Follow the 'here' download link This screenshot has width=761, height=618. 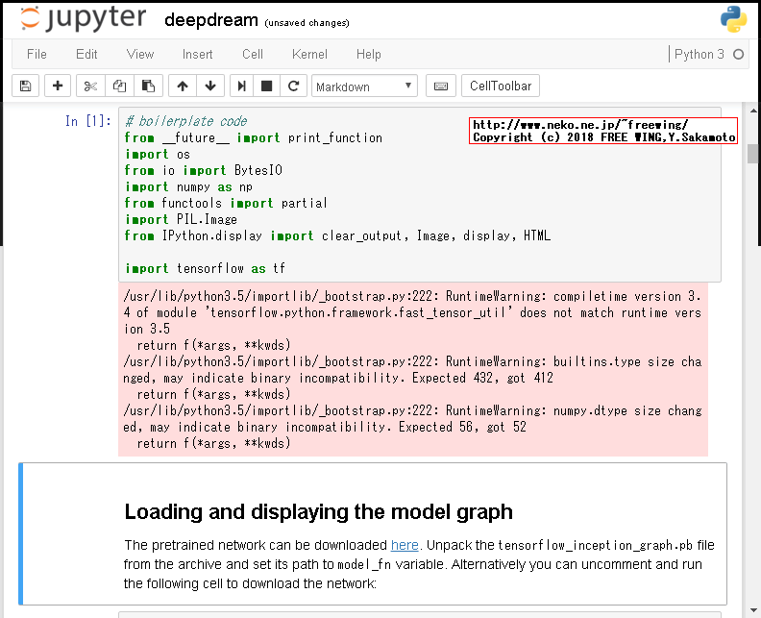click(x=405, y=545)
